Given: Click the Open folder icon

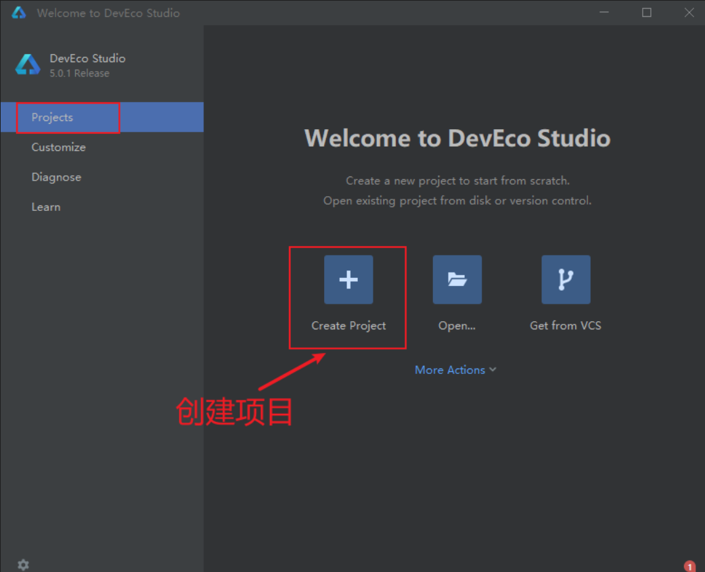Looking at the screenshot, I should (x=457, y=279).
